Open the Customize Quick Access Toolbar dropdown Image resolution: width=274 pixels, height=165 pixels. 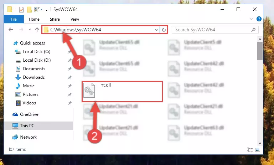[46, 10]
